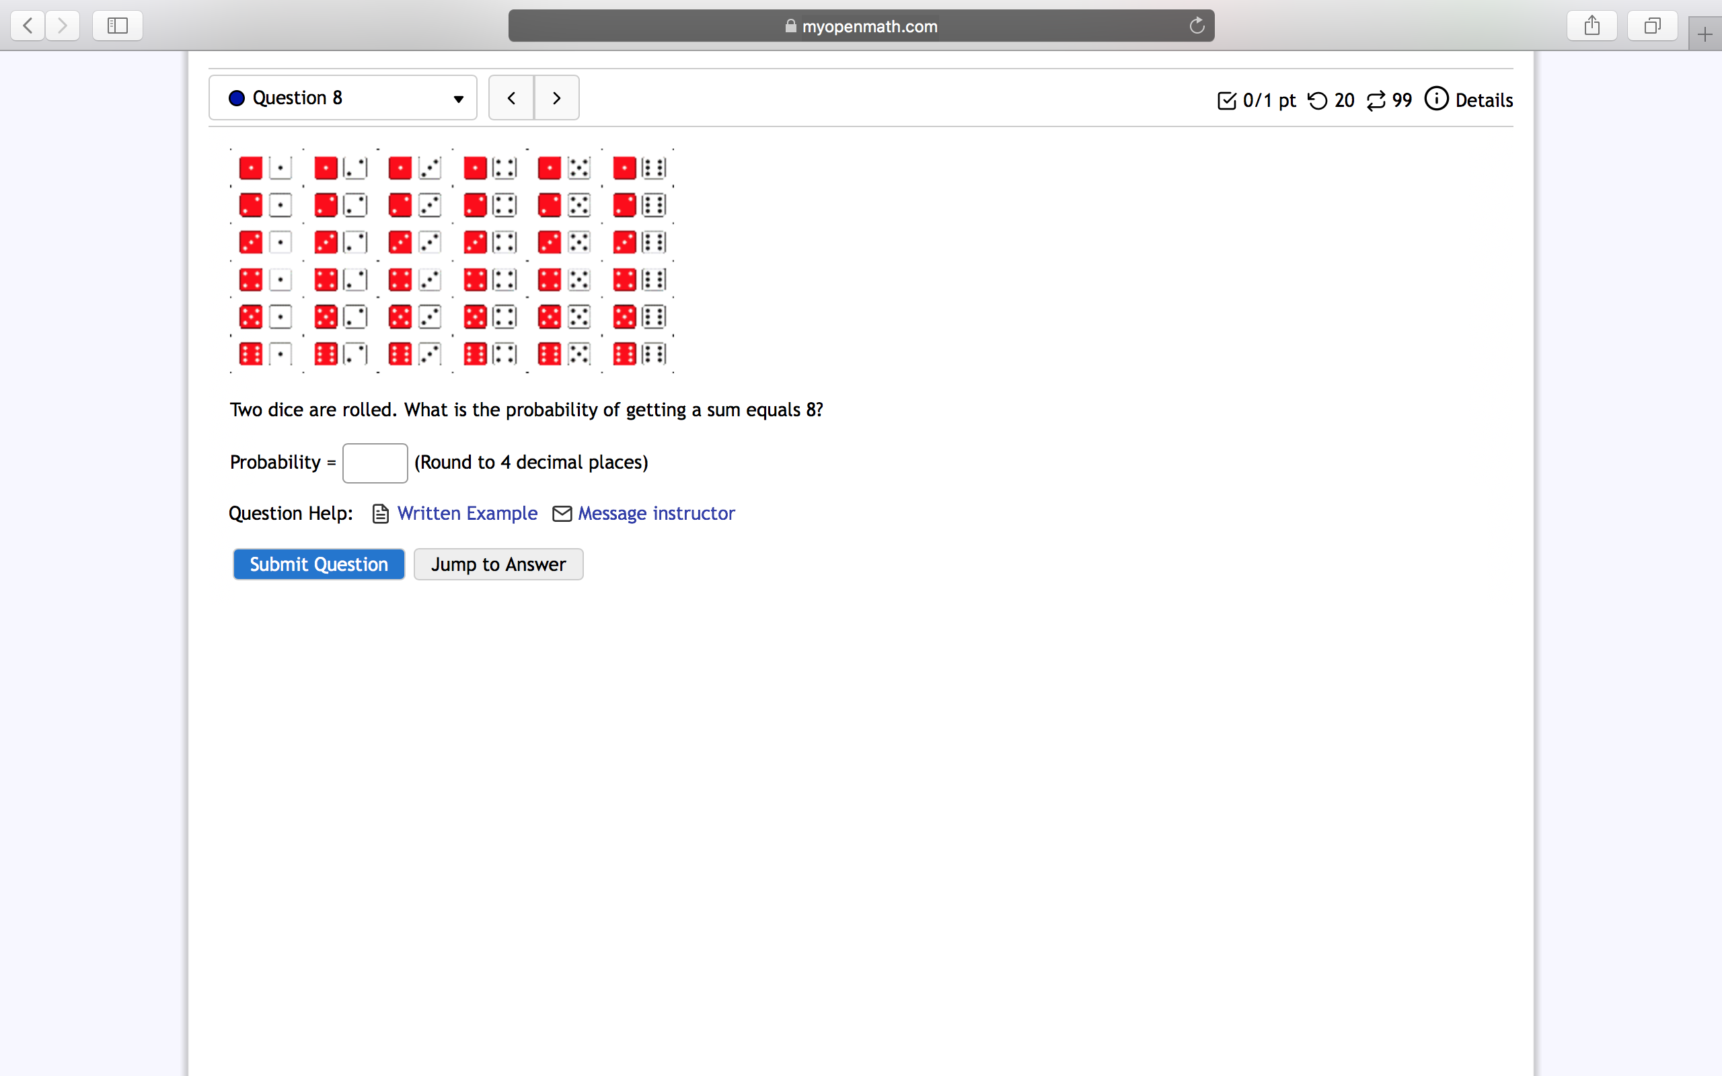Click the next question chevron
This screenshot has width=1722, height=1076.
coord(556,98)
